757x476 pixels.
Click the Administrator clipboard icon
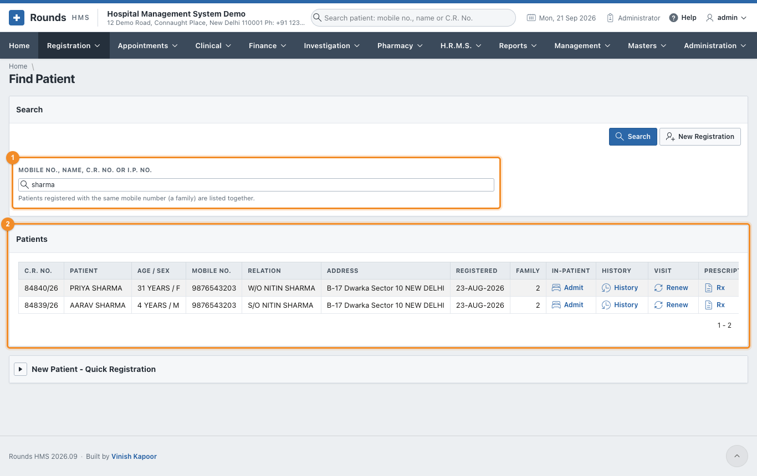[x=610, y=18]
